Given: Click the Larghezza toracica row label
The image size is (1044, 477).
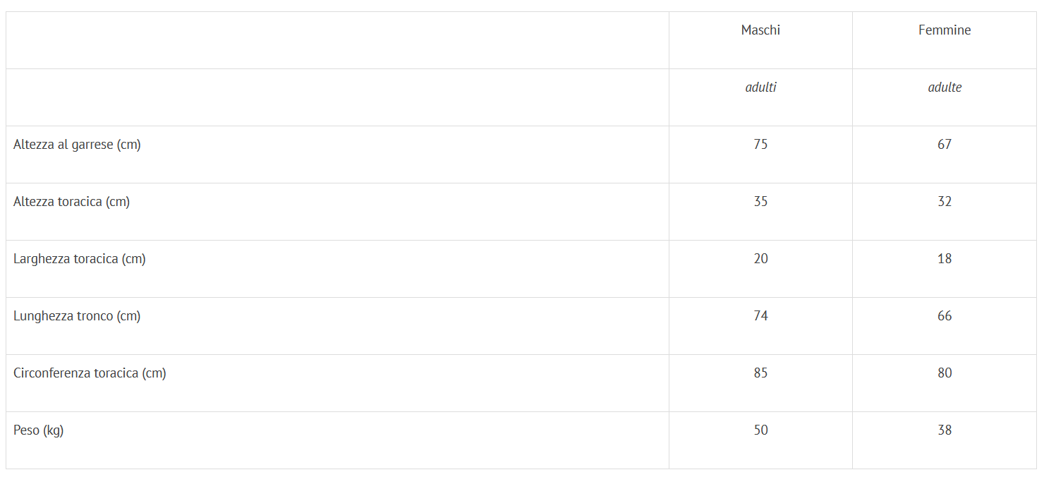Looking at the screenshot, I should pos(79,259).
